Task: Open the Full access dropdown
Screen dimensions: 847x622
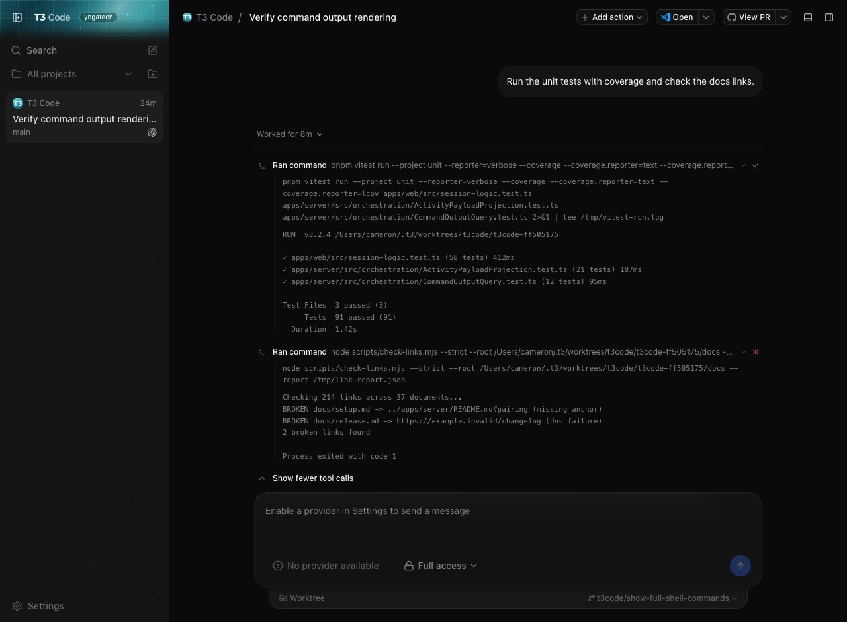Action: pyautogui.click(x=441, y=566)
